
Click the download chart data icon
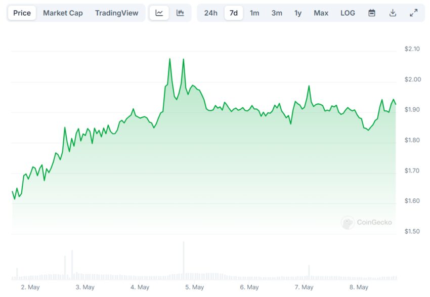[393, 13]
